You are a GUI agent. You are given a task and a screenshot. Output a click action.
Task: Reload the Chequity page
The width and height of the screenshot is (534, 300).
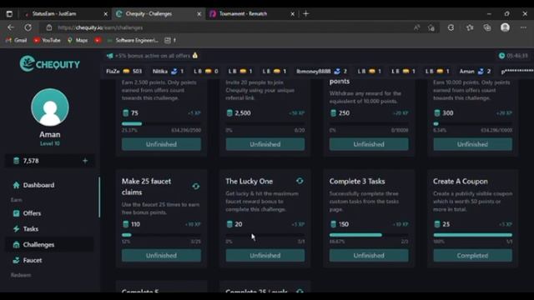28,27
